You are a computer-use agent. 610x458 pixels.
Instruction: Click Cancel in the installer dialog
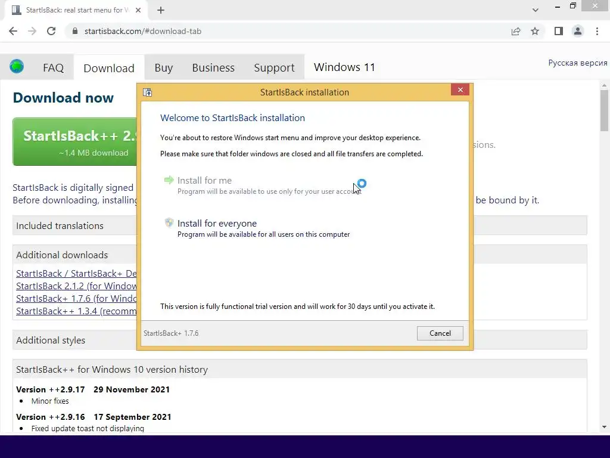(440, 333)
